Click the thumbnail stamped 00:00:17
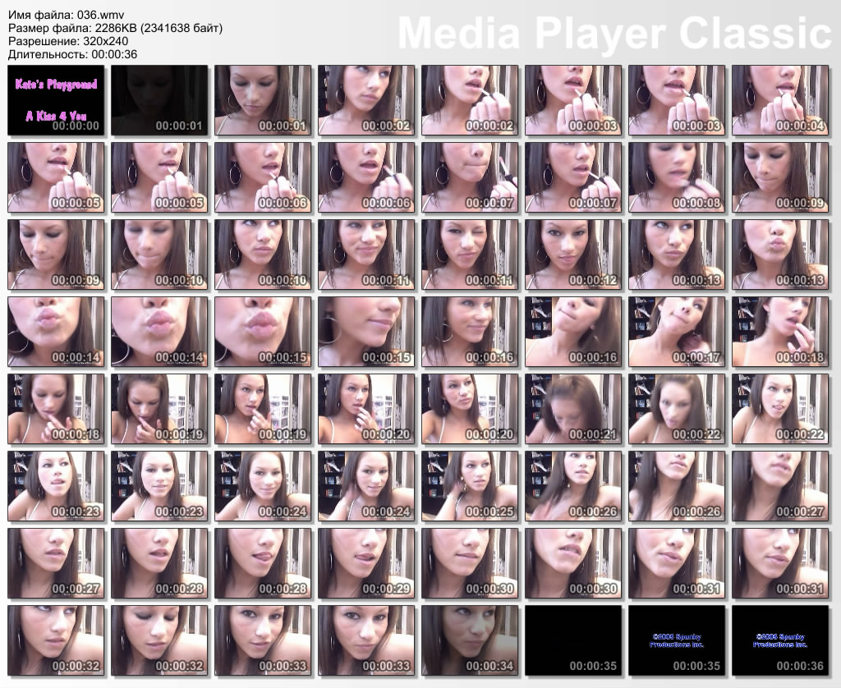841x688 pixels. tap(677, 332)
